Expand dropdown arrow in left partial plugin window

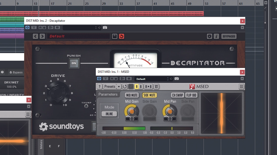pos(29,106)
